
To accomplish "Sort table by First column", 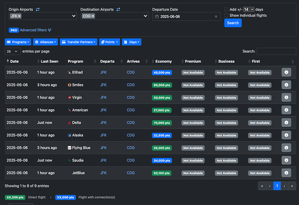I will click(x=256, y=61).
